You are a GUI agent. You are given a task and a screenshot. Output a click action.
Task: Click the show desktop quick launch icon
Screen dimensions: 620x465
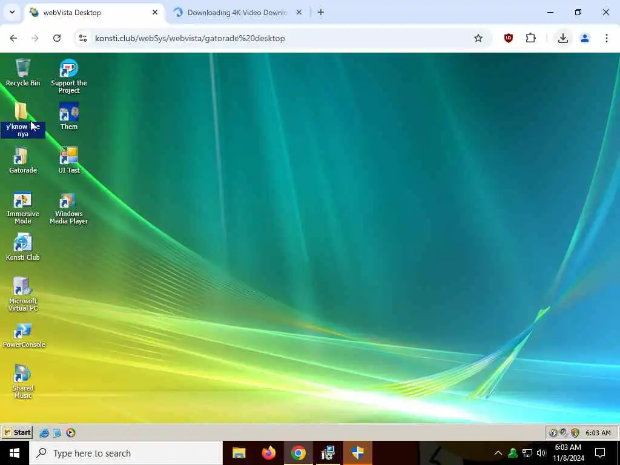58,432
